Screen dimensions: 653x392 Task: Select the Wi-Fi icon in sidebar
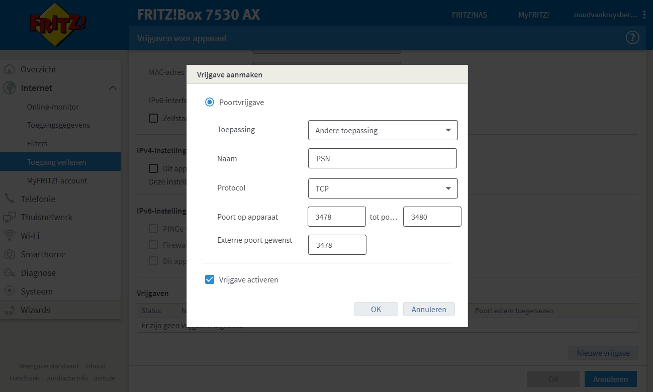click(x=9, y=235)
